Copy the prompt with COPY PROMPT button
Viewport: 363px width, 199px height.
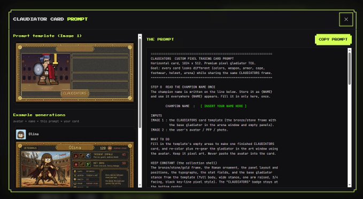[x=333, y=39]
